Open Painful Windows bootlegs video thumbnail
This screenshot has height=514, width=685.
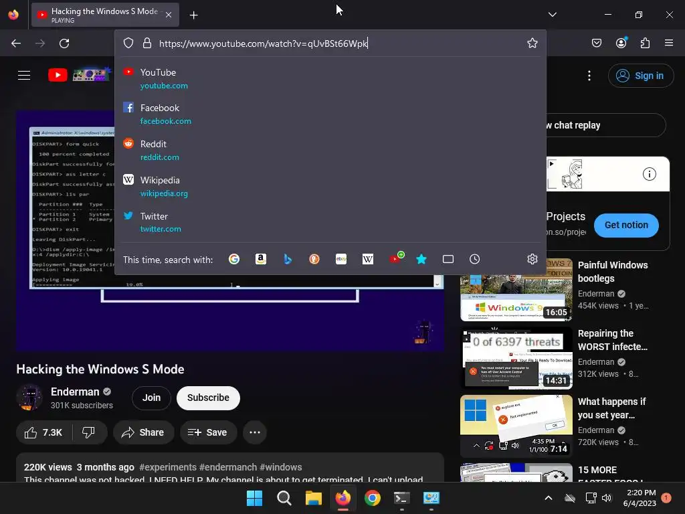516,290
